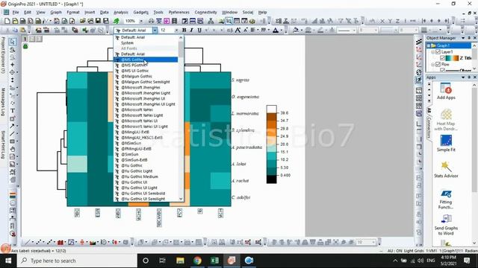
Task: Click the Project Explorer side tab
Action: pyautogui.click(x=3, y=55)
